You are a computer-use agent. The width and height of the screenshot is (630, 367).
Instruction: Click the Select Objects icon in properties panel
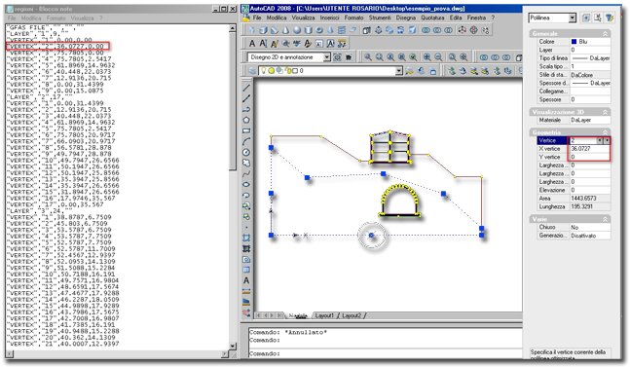pyautogui.click(x=598, y=18)
